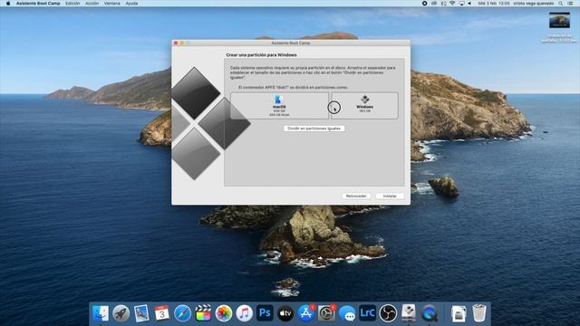
Task: Open the Edición menu
Action: (72, 4)
